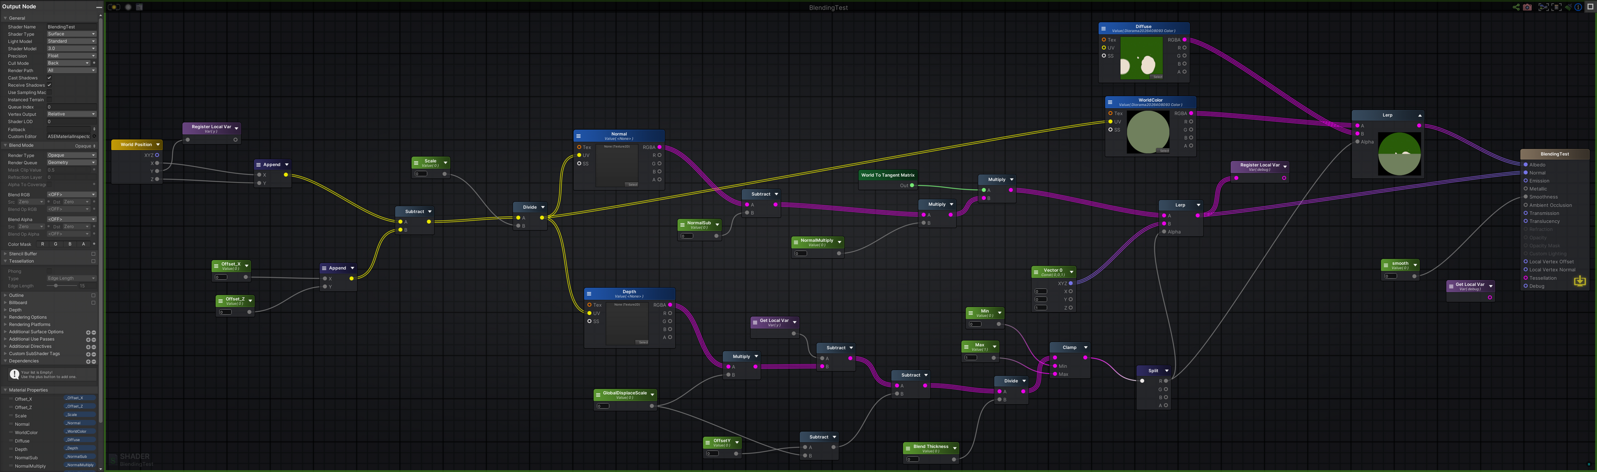Open the Cull Mode dropdown
The width and height of the screenshot is (1597, 472).
69,63
